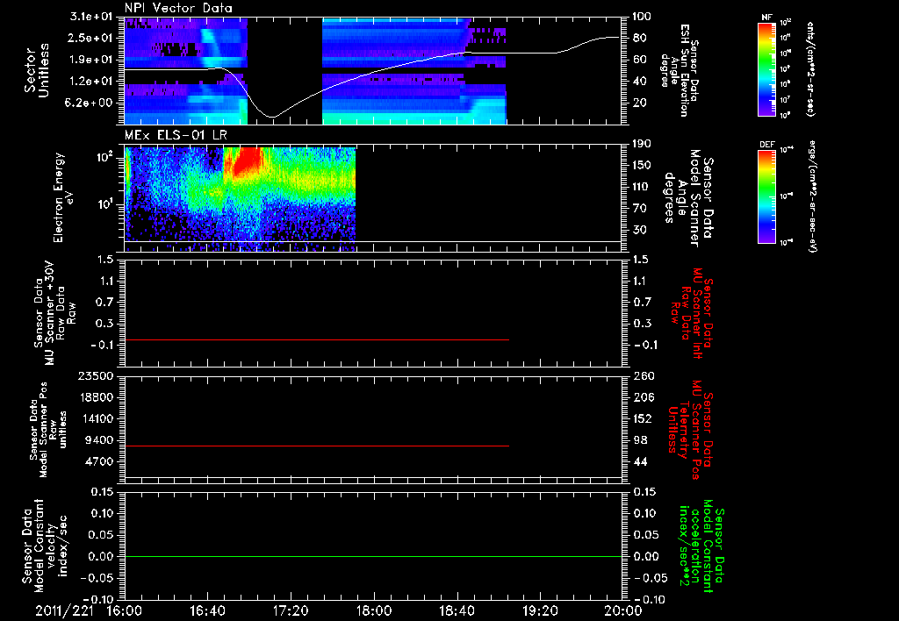
Task: Select the 17:20 time axis label
Action: pos(291,610)
